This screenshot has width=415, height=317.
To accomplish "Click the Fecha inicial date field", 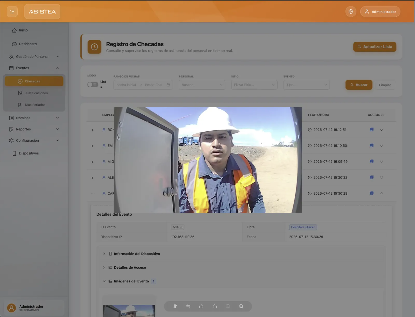I will [126, 85].
